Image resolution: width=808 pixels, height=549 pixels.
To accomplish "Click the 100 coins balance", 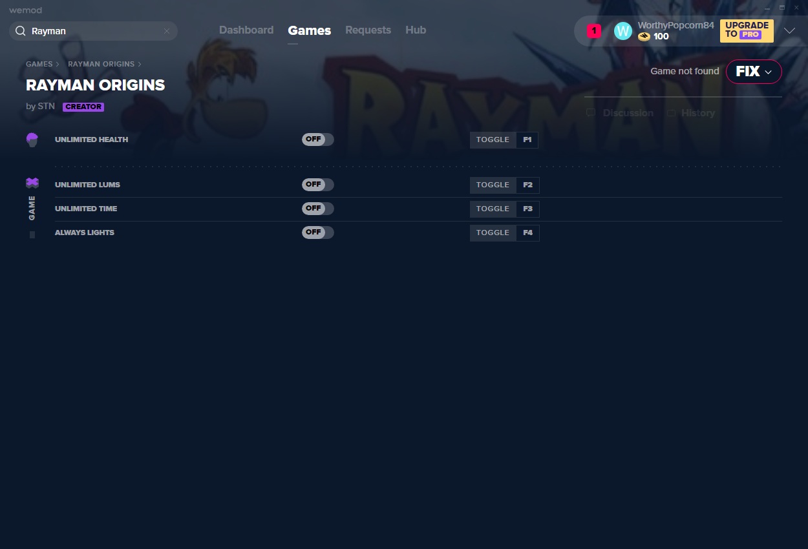I will (x=661, y=37).
